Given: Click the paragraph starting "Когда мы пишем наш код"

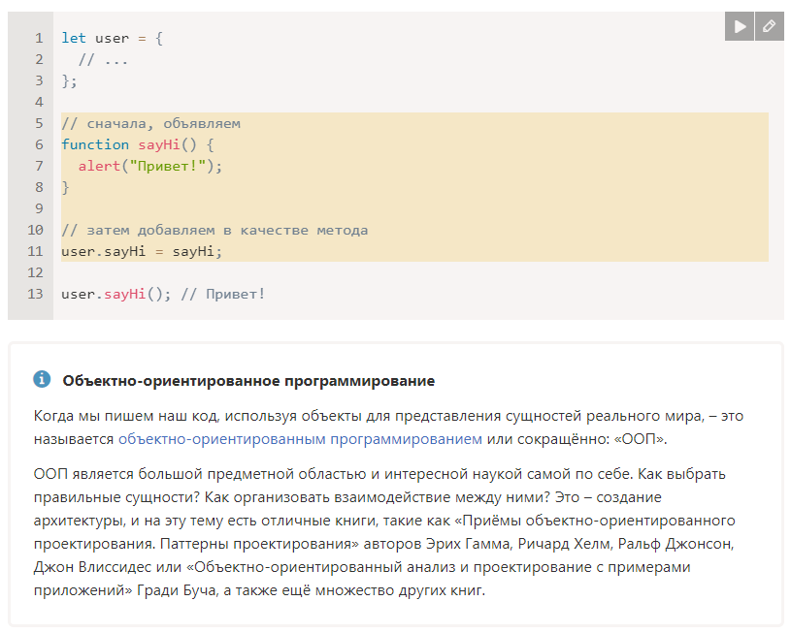Looking at the screenshot, I should (388, 427).
